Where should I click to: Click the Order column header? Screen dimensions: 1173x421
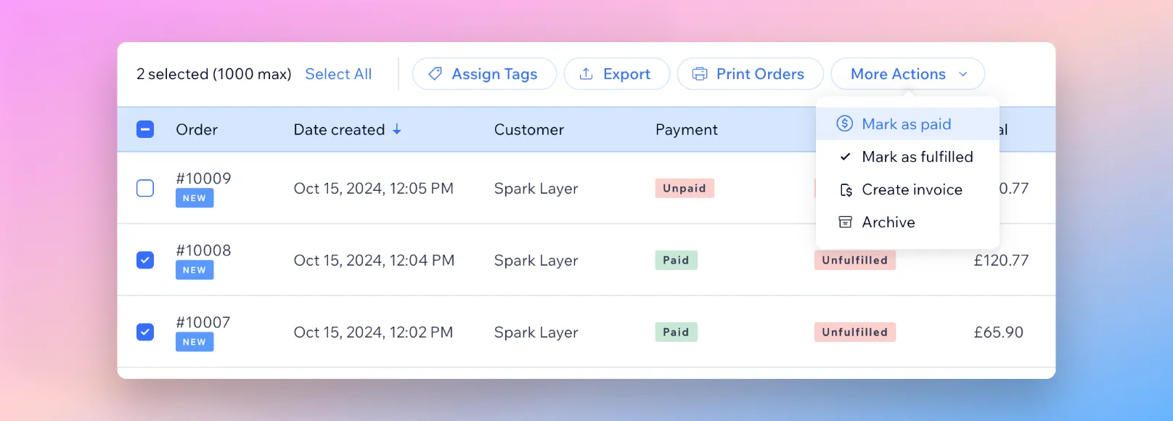pos(197,129)
